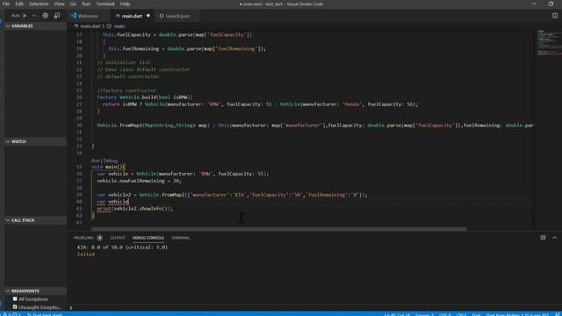Open the File menu
The image size is (562, 316).
(x=6, y=4)
